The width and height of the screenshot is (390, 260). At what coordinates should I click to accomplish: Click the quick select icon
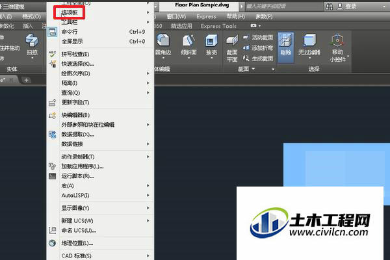click(x=53, y=64)
